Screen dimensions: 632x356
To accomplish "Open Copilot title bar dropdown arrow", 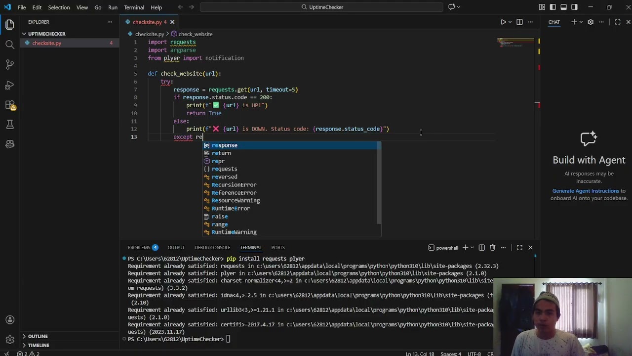I will (459, 7).
